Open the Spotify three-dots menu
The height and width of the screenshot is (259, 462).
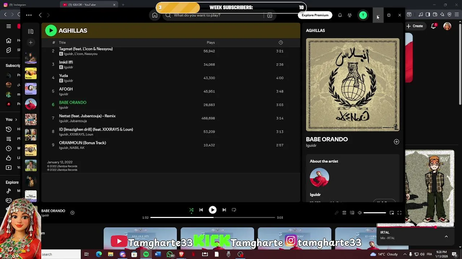click(29, 15)
